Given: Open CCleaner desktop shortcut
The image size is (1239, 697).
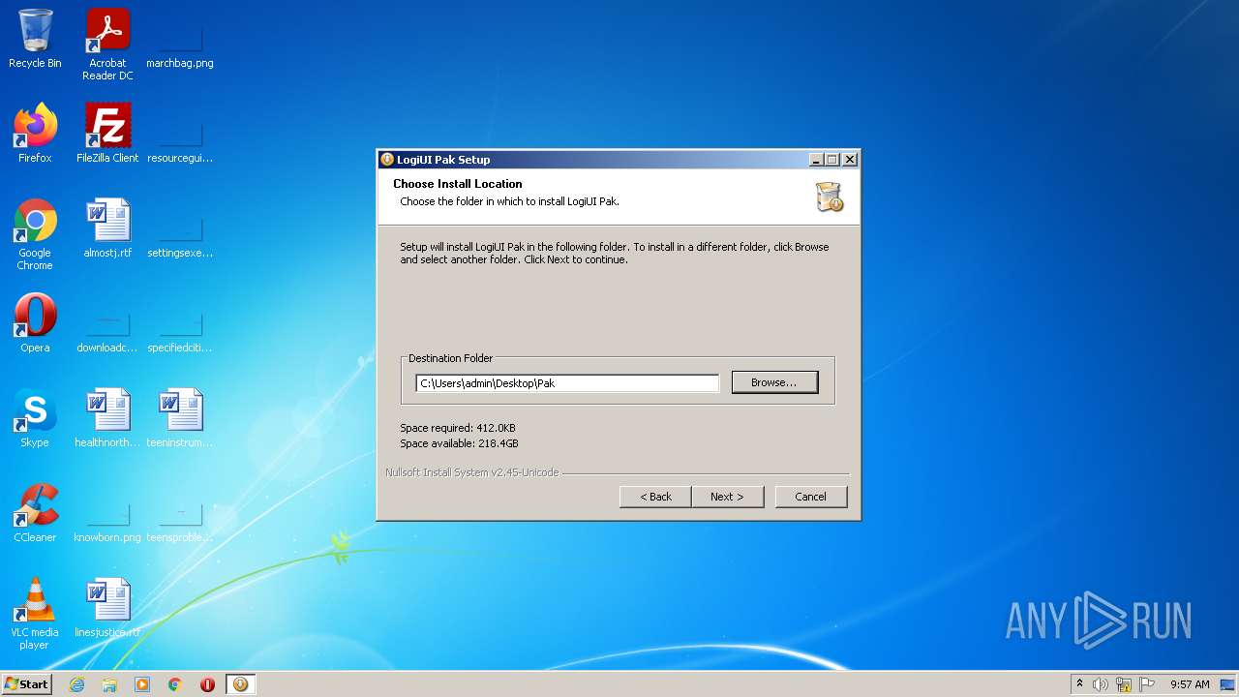Looking at the screenshot, I should [35, 513].
